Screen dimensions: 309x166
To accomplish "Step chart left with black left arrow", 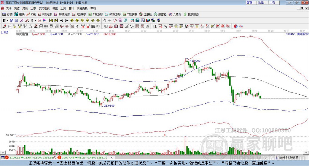I will point(62,20).
